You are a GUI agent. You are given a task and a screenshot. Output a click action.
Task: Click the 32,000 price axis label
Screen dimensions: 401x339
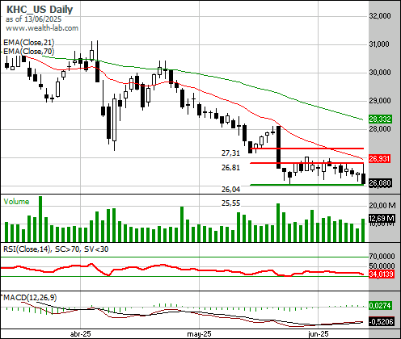[380, 16]
